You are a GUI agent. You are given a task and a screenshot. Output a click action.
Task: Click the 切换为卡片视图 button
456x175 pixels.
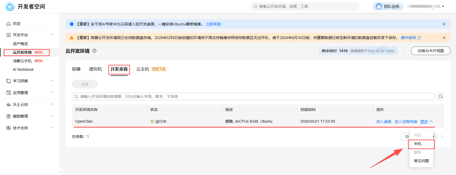click(431, 51)
